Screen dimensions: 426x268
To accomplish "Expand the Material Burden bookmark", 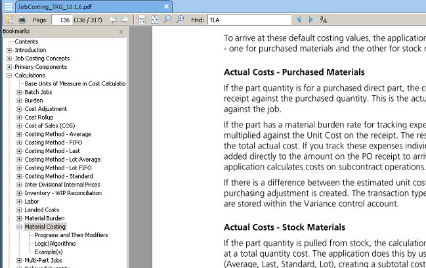I will click(x=19, y=219).
